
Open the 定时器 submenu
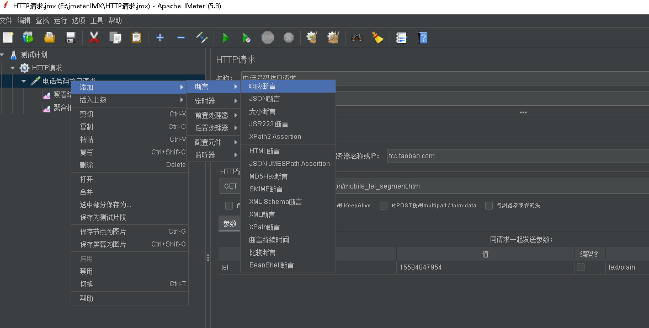(x=213, y=101)
